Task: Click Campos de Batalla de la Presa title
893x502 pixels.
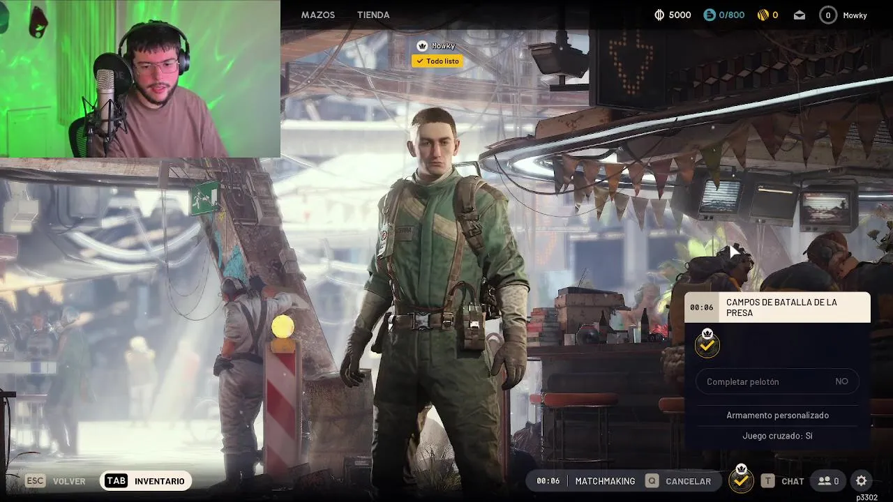Action: coord(781,307)
